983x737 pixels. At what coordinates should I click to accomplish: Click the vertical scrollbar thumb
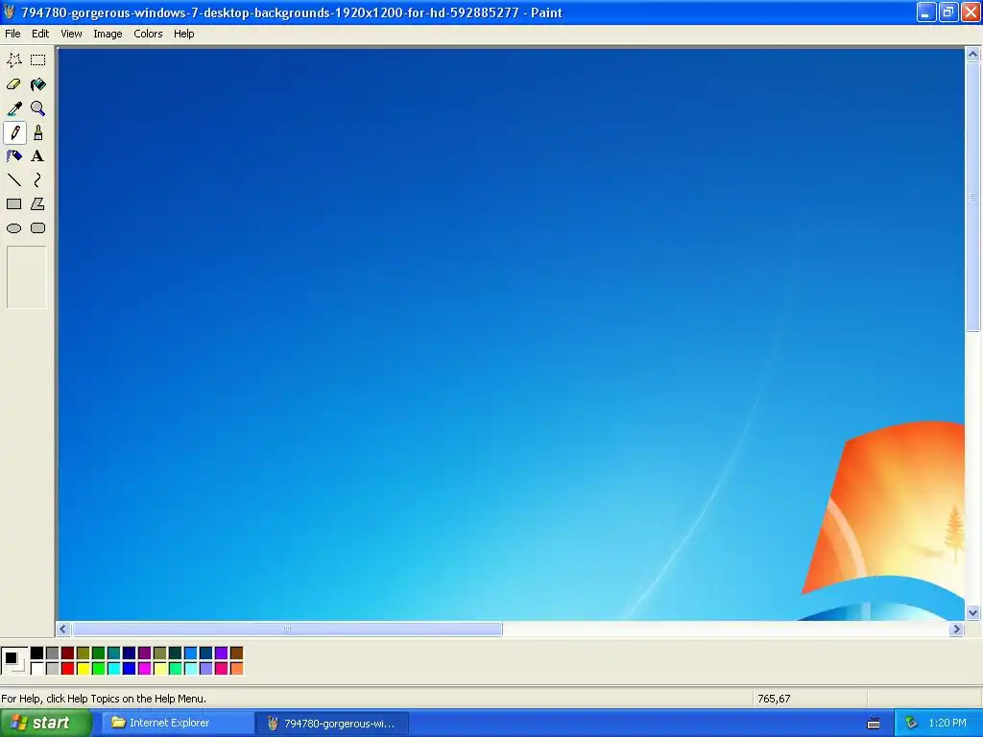pos(973,197)
